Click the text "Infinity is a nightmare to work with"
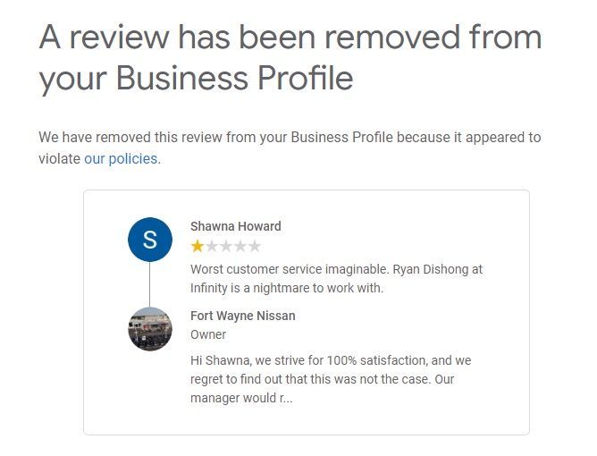The height and width of the screenshot is (456, 597). click(287, 288)
